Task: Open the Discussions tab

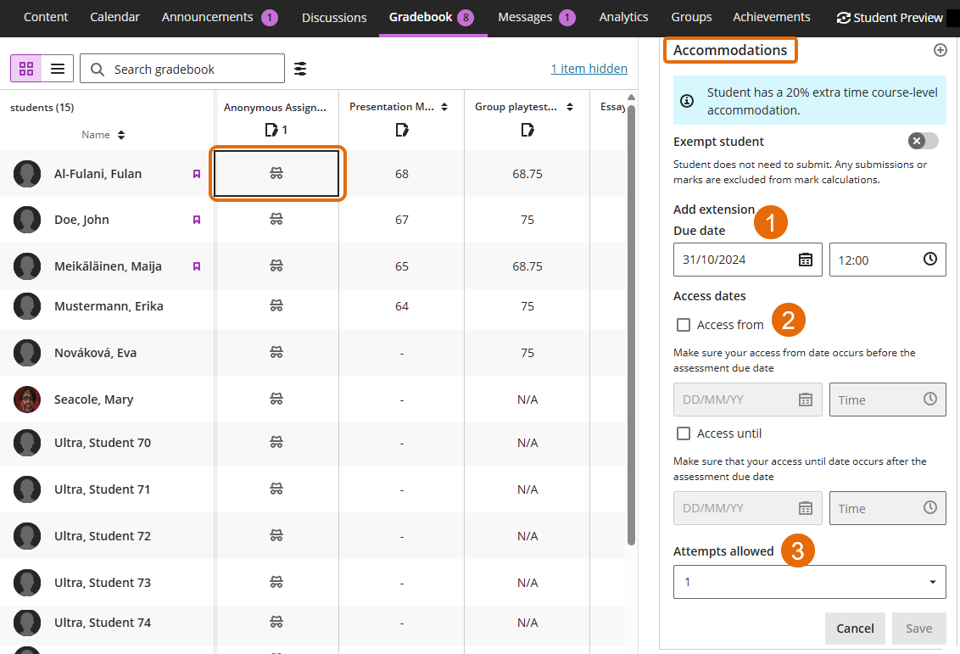Action: point(334,18)
